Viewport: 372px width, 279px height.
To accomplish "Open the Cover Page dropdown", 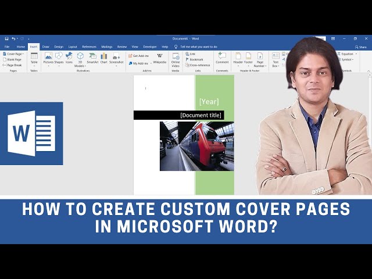I will (x=13, y=54).
